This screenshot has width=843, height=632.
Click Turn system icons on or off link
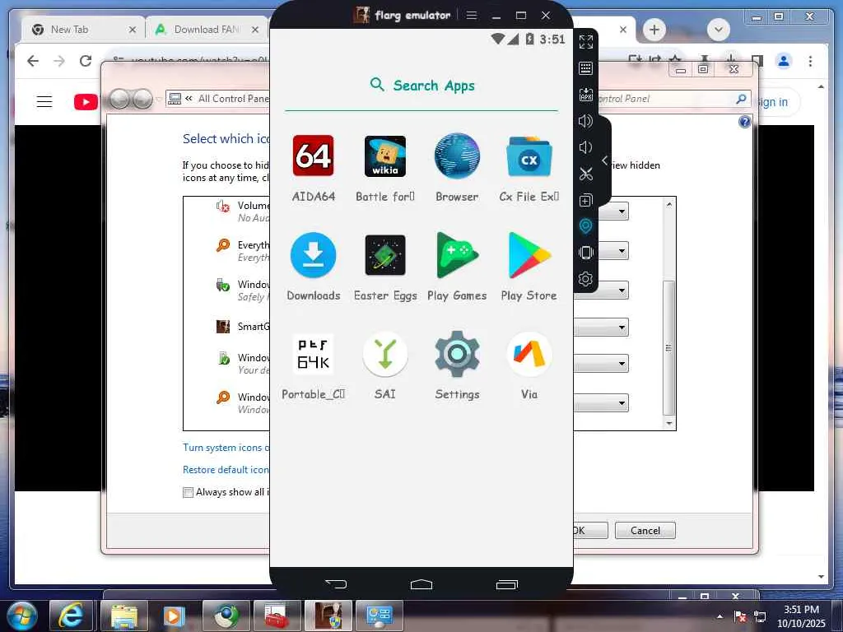coord(226,448)
